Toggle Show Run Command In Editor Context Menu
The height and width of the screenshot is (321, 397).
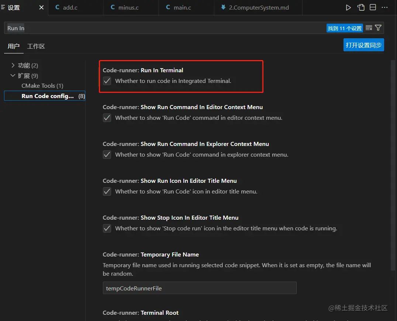(107, 118)
